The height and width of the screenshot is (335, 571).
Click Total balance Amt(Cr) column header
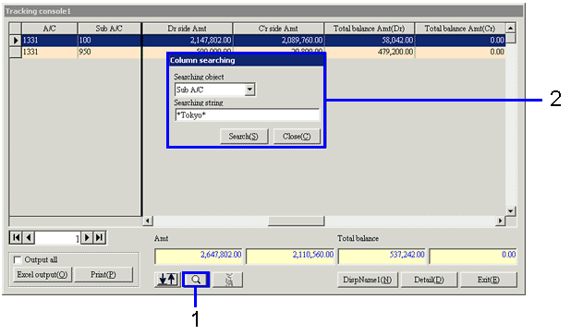[x=460, y=29]
